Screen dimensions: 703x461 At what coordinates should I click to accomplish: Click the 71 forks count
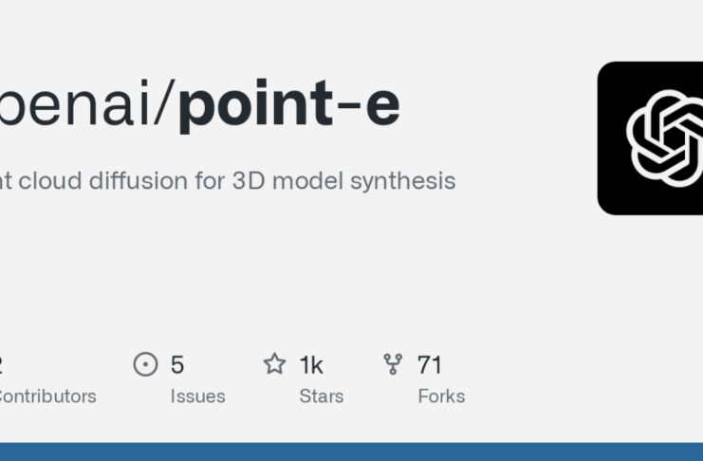[430, 364]
